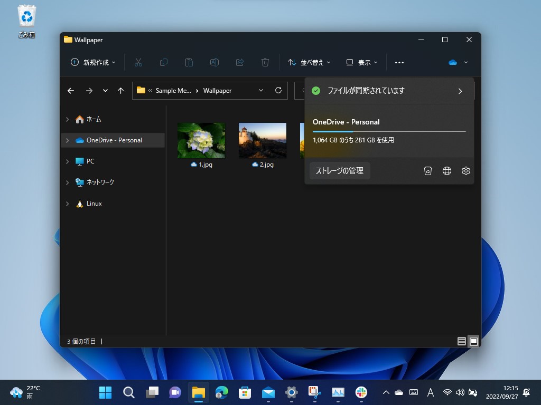Open the OneDrive cloud tray icon
This screenshot has width=541, height=405.
point(399,392)
